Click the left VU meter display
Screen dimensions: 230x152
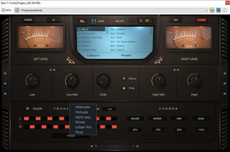41,37
